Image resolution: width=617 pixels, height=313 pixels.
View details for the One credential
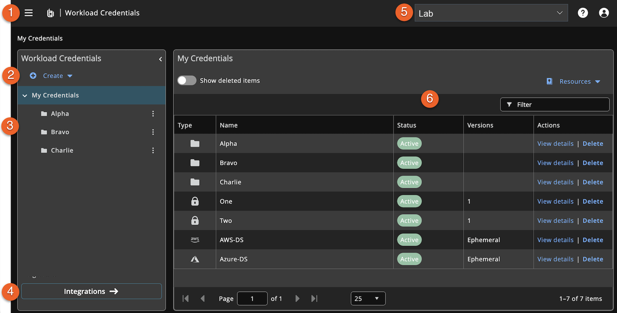[555, 201]
